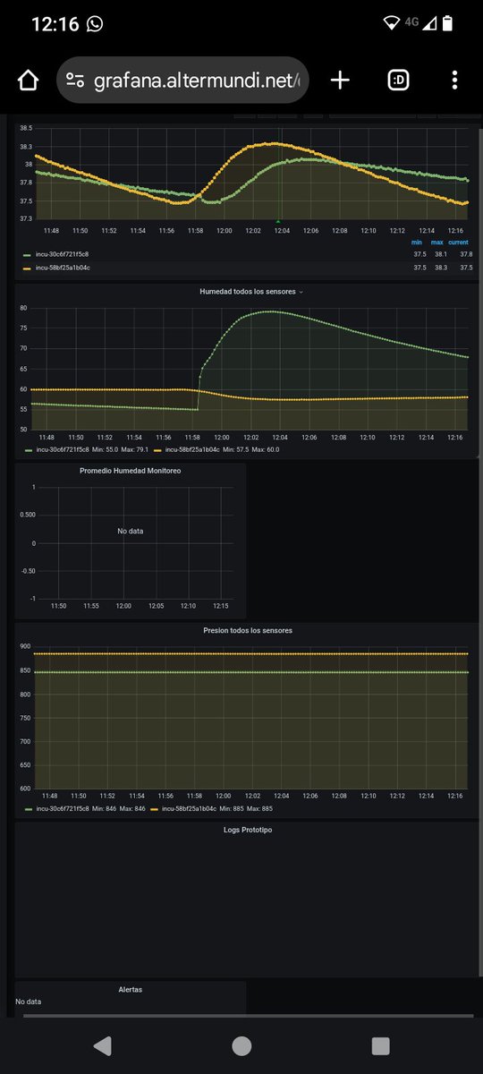Toggle incu-58bf25a1b04c series in humidity legend

tap(193, 449)
